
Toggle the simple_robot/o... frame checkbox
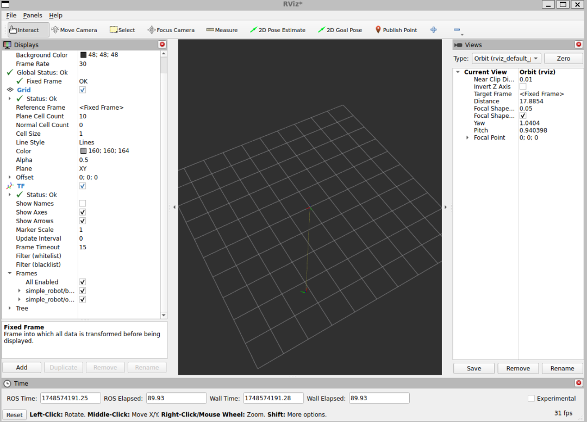pos(83,299)
